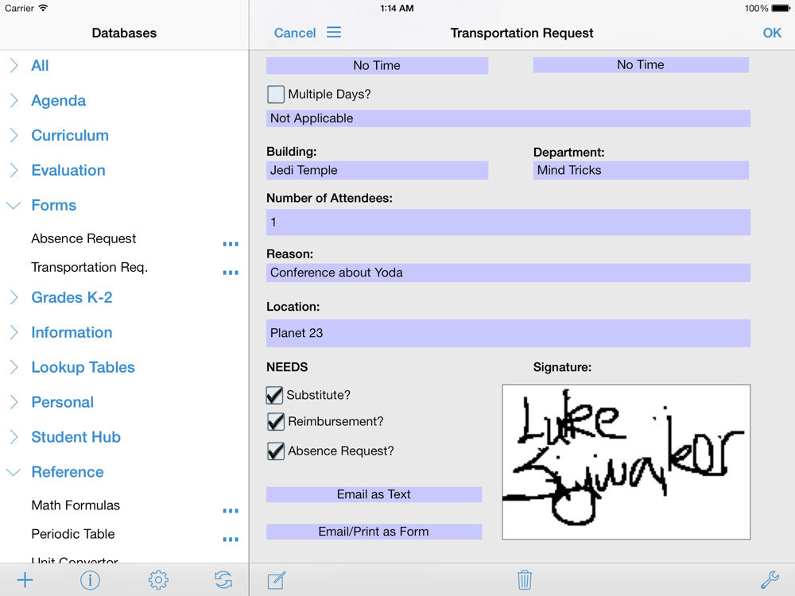The image size is (795, 596).
Task: Delete record with trash icon
Action: [524, 579]
